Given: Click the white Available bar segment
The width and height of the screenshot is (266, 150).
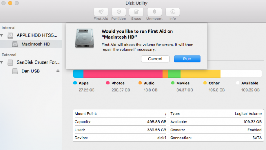Looking at the screenshot, I should (x=241, y=74).
